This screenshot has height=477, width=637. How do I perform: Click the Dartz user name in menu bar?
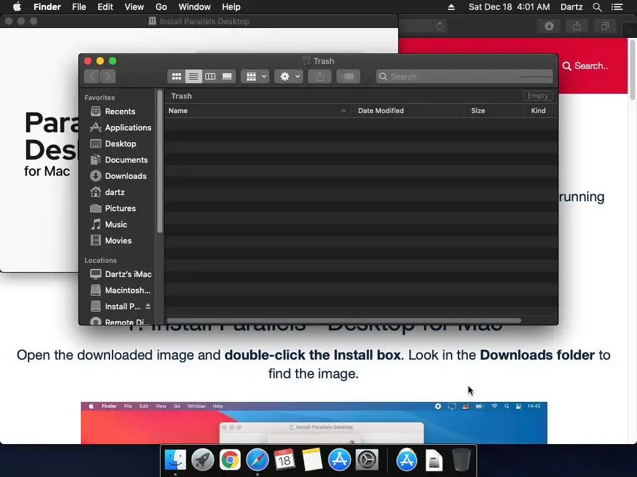pyautogui.click(x=571, y=7)
